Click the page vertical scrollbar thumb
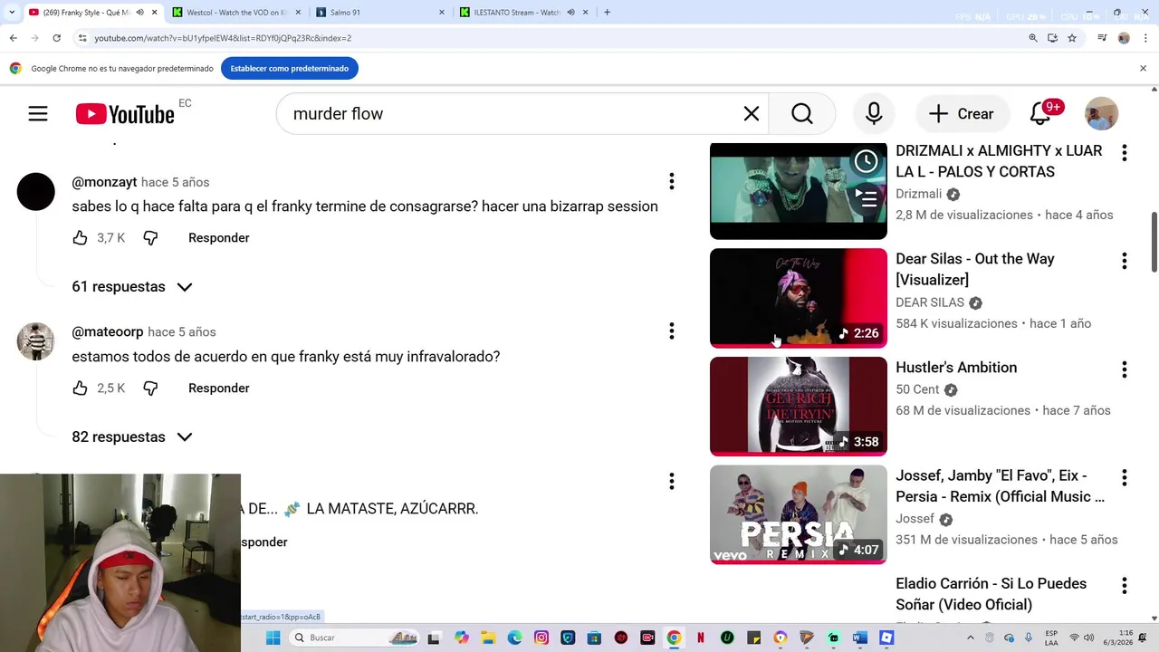 [1154, 241]
